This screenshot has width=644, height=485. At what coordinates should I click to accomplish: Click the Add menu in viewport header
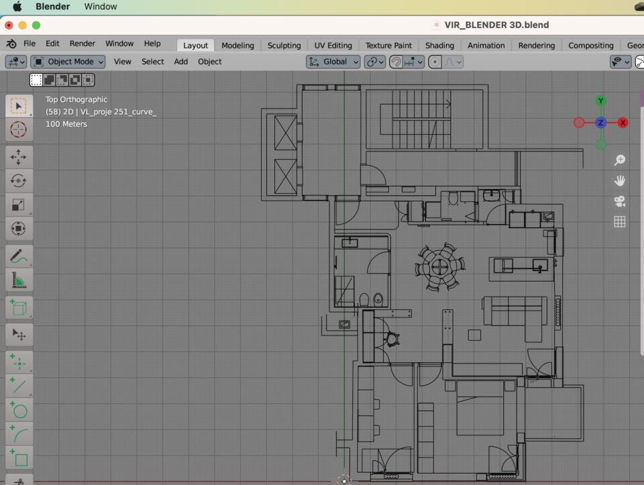(x=181, y=62)
